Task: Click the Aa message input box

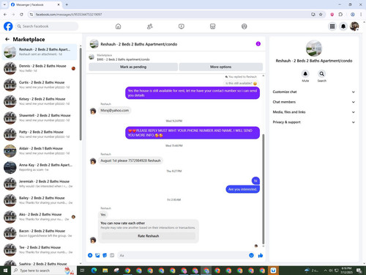Action: pos(182,255)
